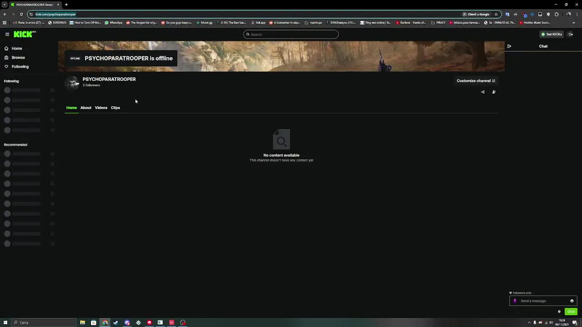This screenshot has height=327, width=582.
Task: Switch to the Videos tab
Action: tap(101, 108)
